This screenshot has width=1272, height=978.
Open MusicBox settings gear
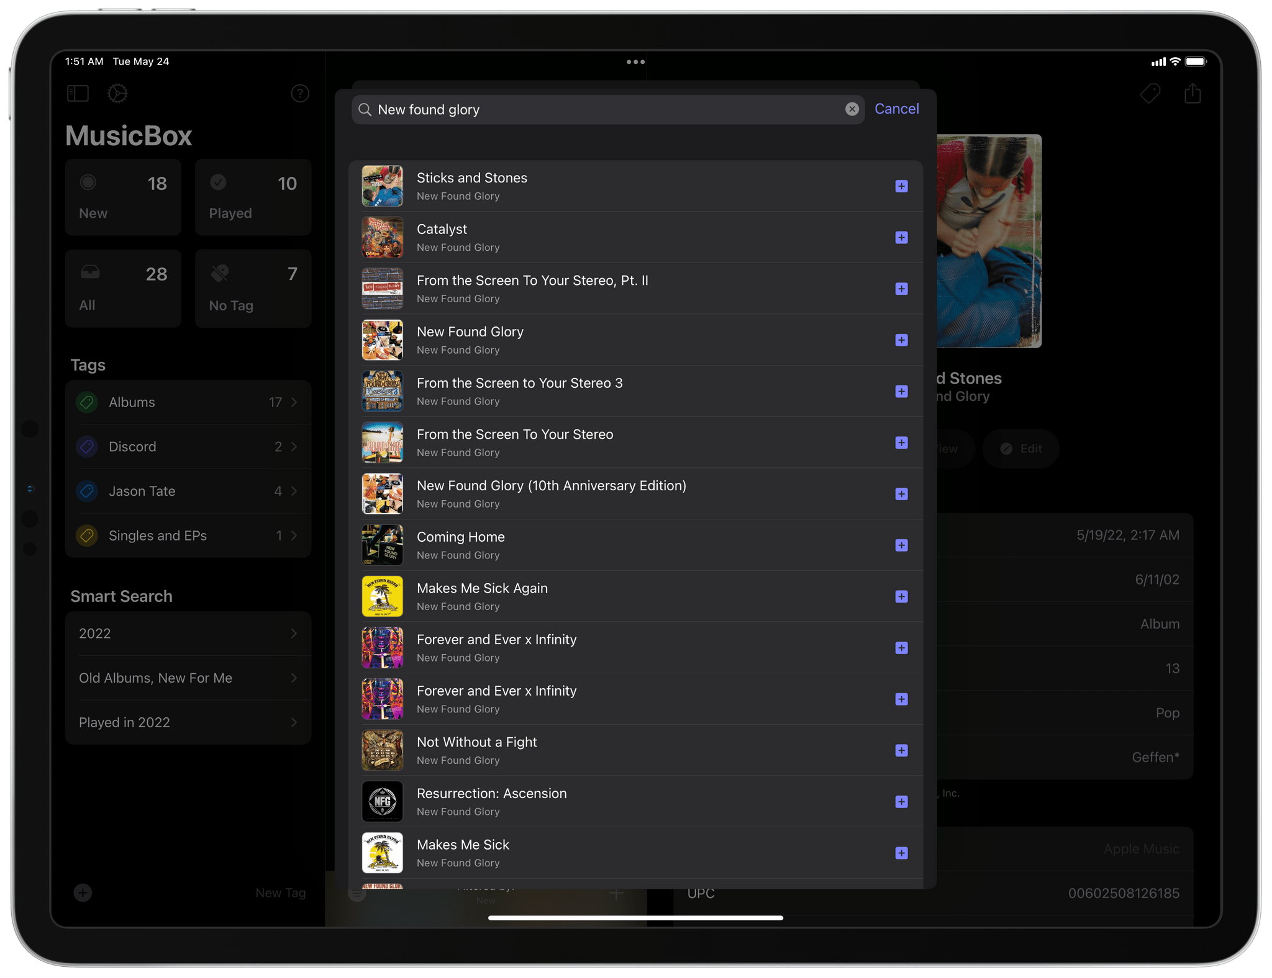(x=117, y=94)
